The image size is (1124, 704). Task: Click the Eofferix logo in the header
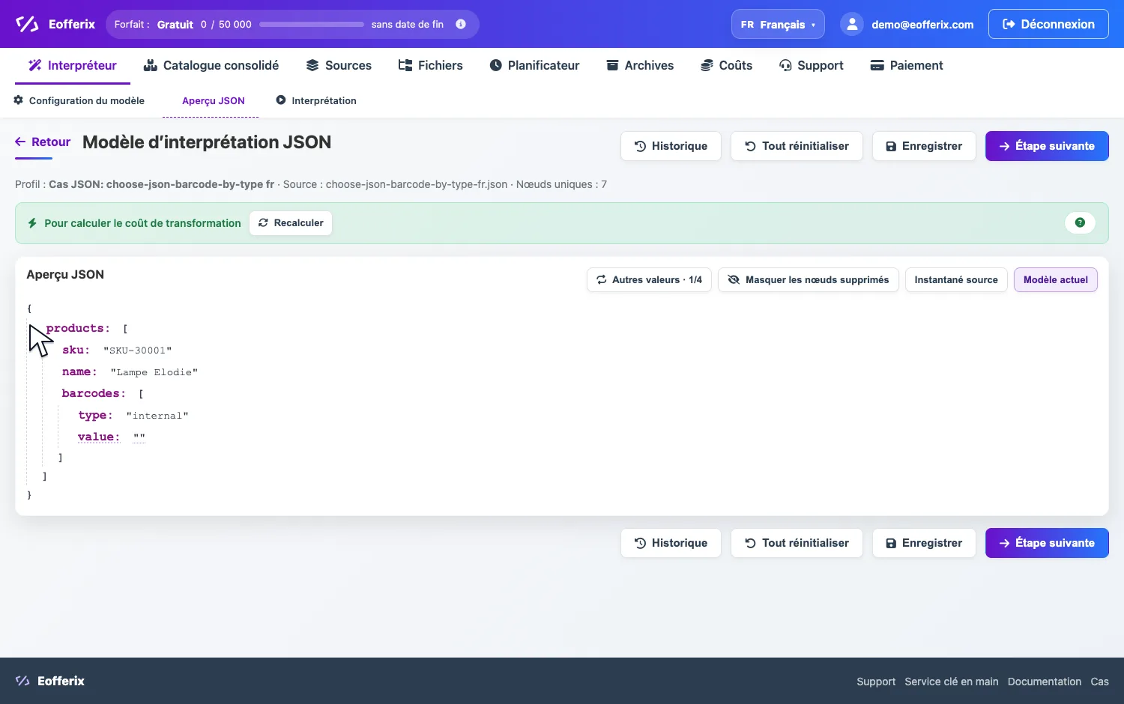(55, 24)
